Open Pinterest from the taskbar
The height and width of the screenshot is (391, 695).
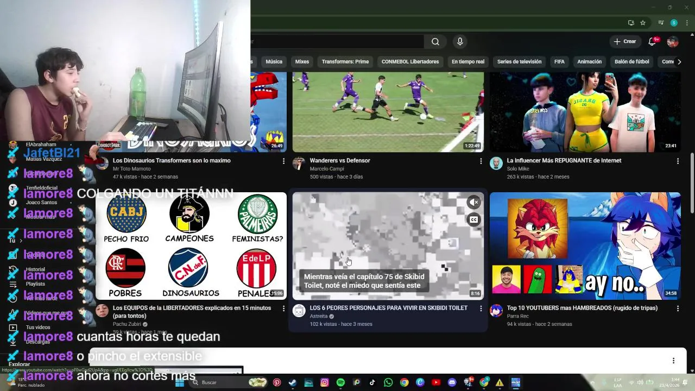coord(277,382)
